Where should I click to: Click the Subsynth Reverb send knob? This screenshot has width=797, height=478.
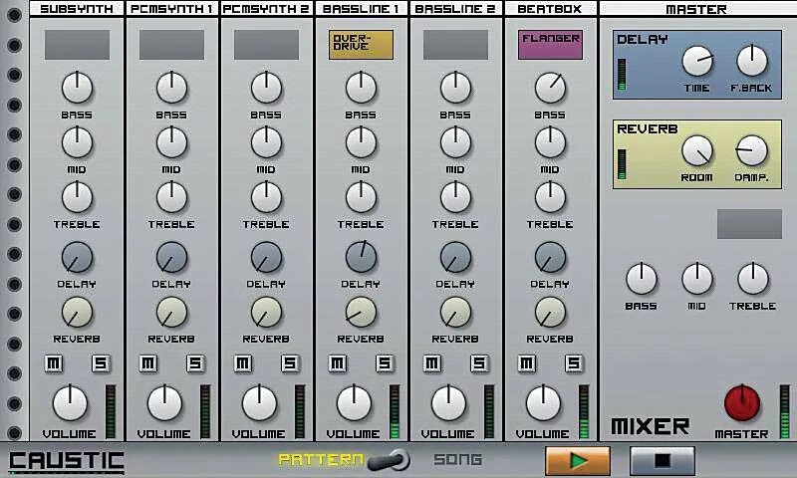coord(78,312)
